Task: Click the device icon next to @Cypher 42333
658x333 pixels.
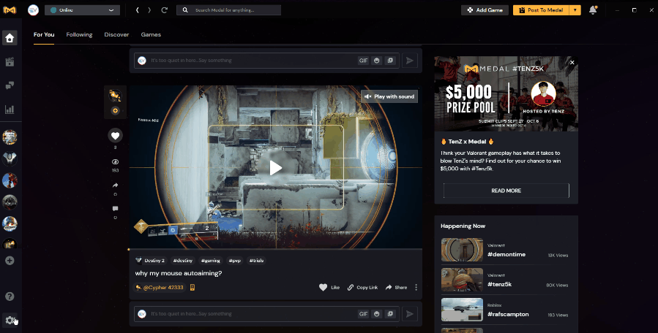Action: [x=192, y=287]
